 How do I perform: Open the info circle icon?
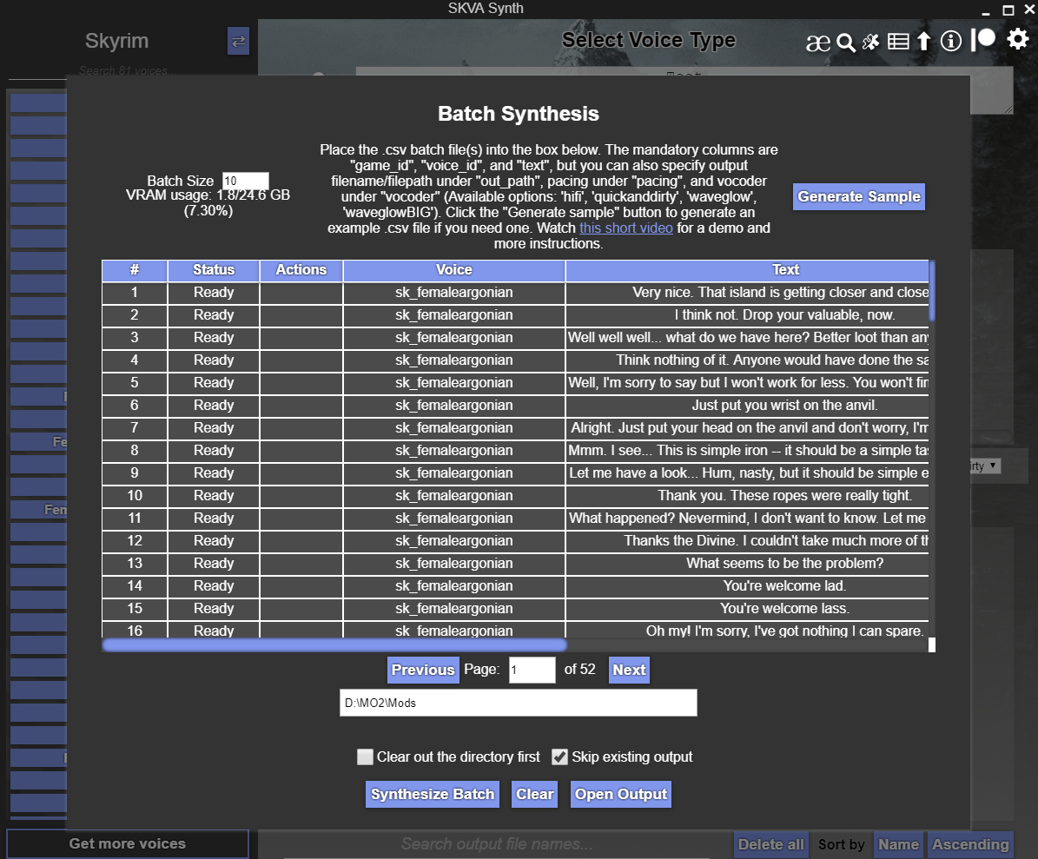[950, 41]
